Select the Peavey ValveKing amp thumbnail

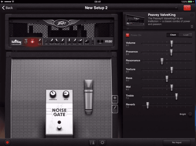point(135,20)
